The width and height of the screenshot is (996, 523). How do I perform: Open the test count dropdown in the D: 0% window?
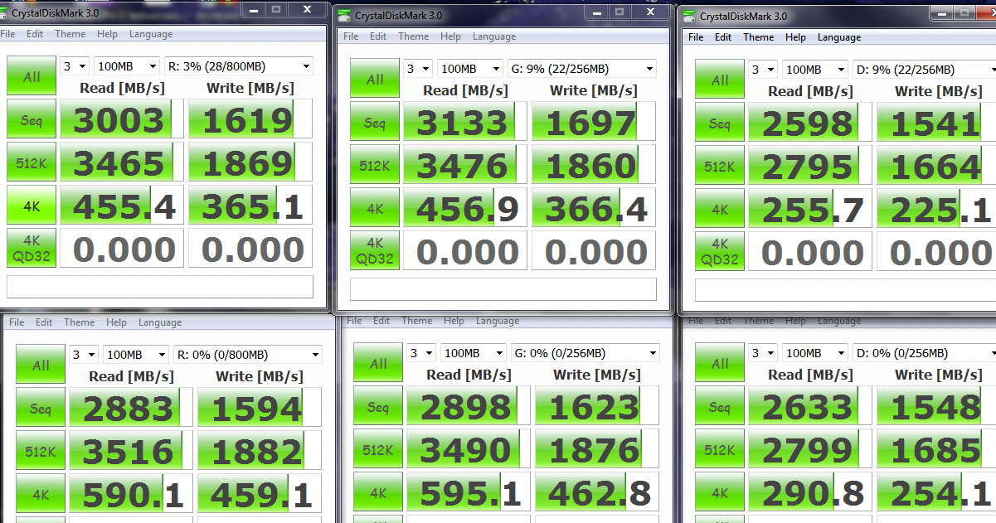[x=763, y=353]
